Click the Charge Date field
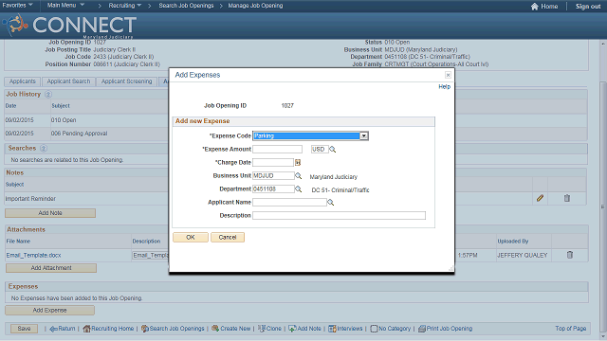Image resolution: width=607 pixels, height=341 pixels. [273, 162]
